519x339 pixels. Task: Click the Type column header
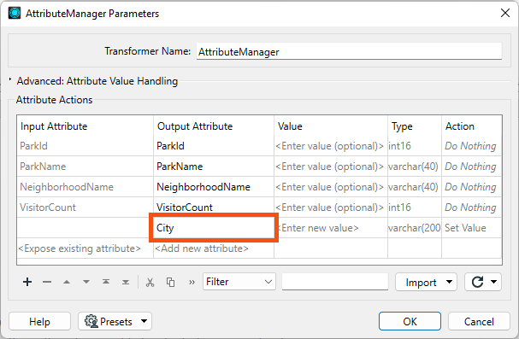415,126
